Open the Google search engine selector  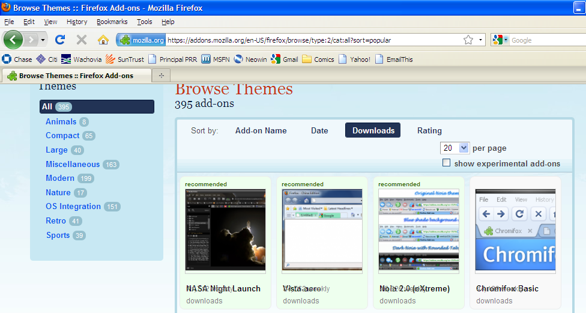click(500, 40)
